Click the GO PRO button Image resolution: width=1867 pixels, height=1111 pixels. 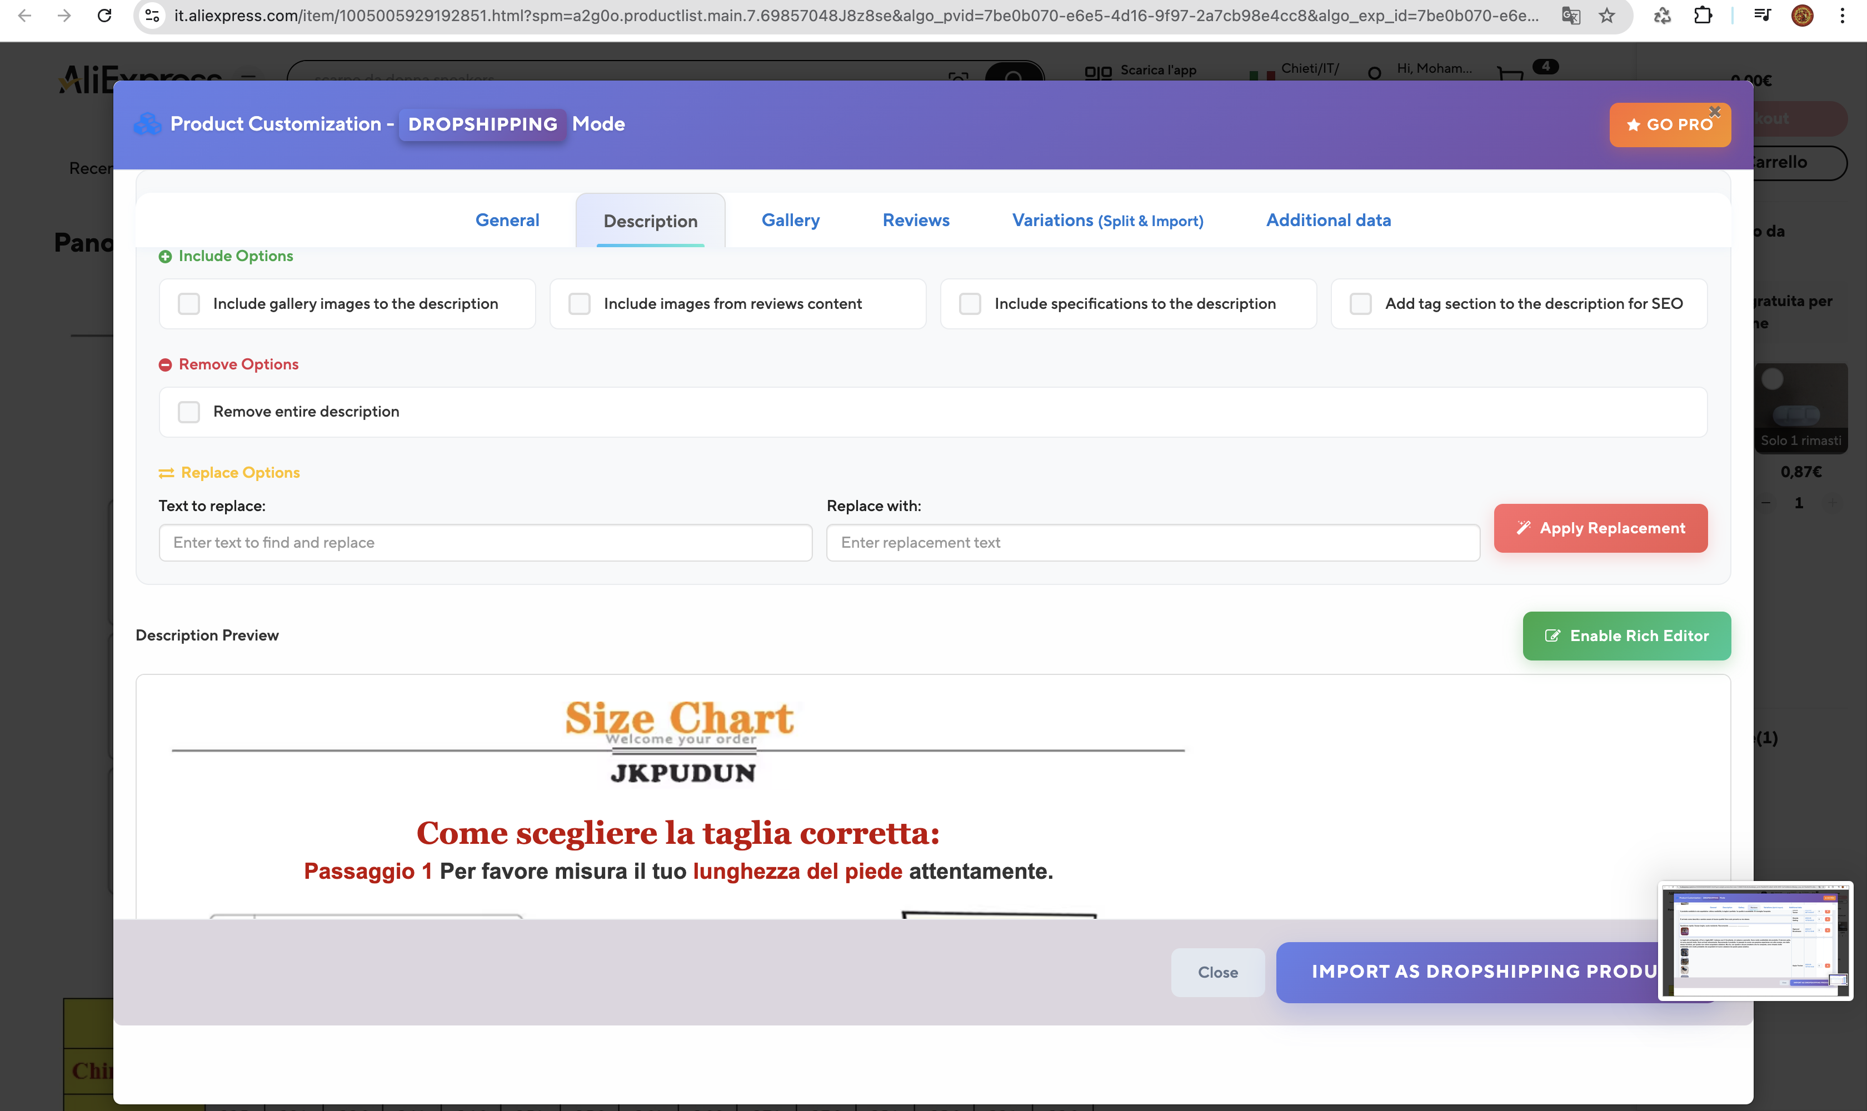(1669, 125)
